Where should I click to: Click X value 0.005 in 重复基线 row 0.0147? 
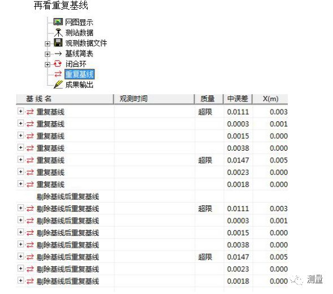[x=278, y=160]
